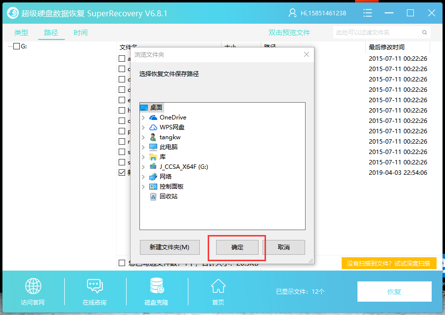Expand the 控制面板 tree node
This screenshot has width=445, height=315.
coord(143,187)
